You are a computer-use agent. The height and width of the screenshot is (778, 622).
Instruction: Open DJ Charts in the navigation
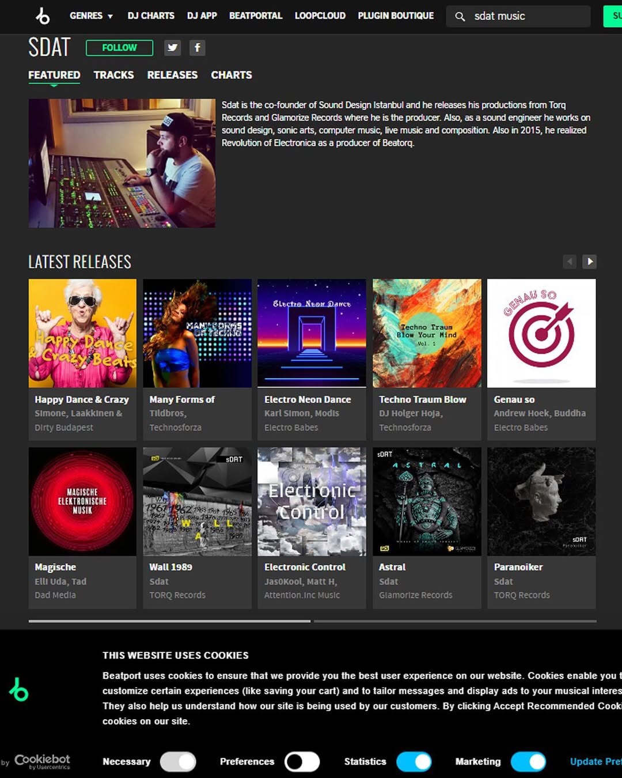[x=151, y=16]
